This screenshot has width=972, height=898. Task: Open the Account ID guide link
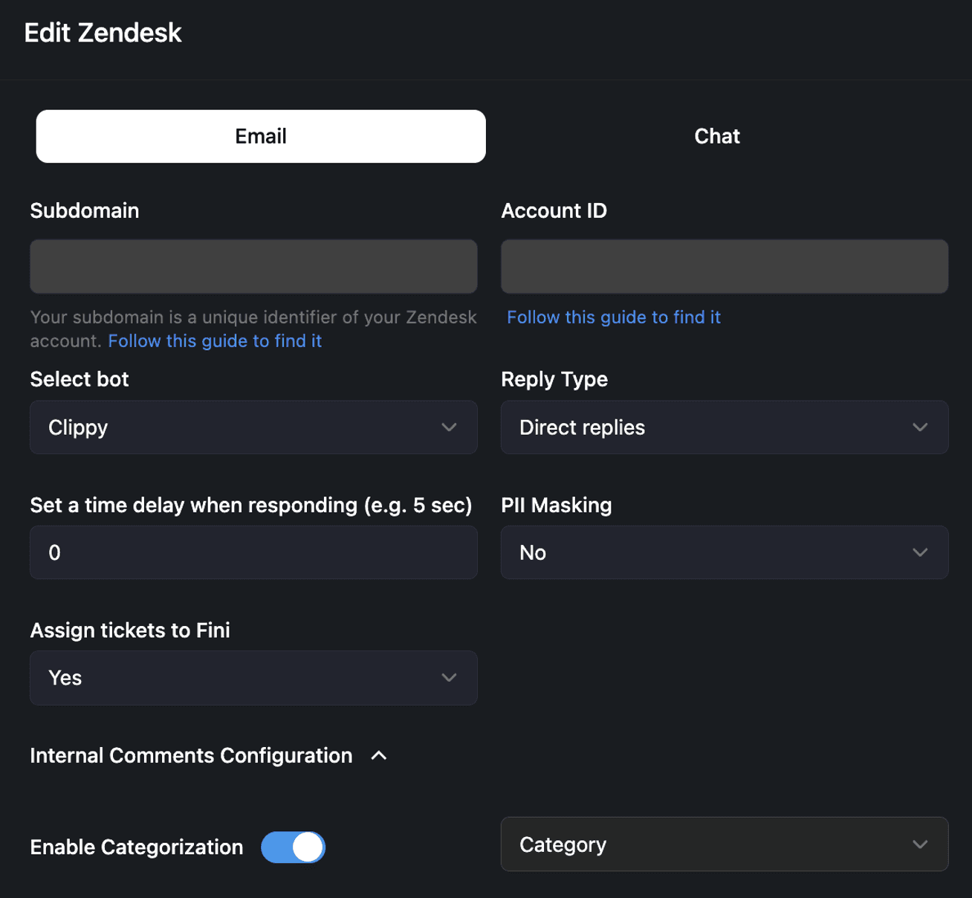tap(614, 317)
